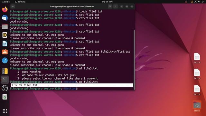Viewport: 206px width, 116px height.
Task: Click the network icon in system tray
Action: tap(195, 2)
